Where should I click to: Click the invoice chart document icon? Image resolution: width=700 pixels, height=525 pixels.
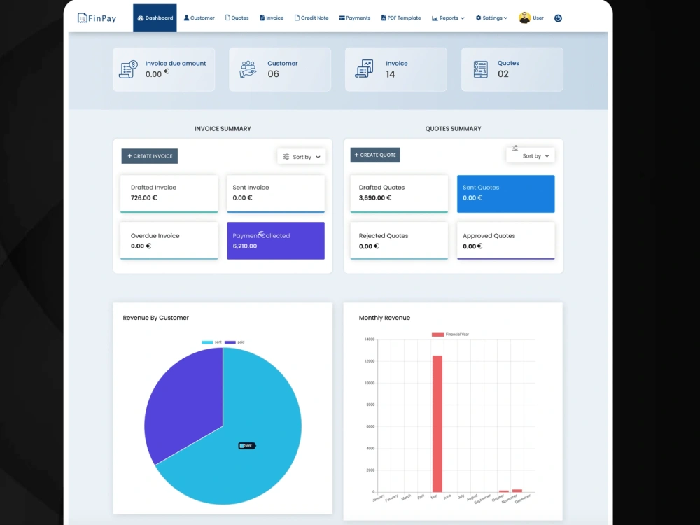pos(364,69)
